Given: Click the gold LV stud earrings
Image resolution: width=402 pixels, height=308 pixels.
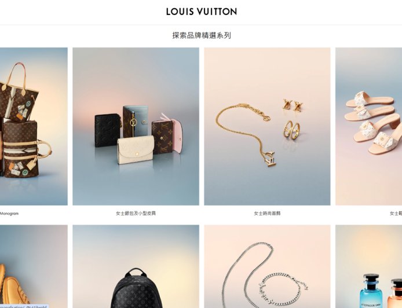Looking at the screenshot, I should [x=293, y=105].
